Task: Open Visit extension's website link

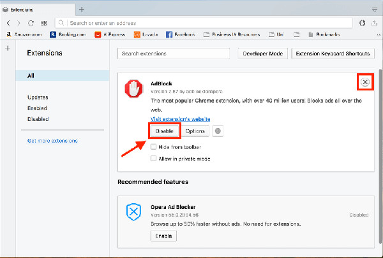Action: click(x=180, y=119)
